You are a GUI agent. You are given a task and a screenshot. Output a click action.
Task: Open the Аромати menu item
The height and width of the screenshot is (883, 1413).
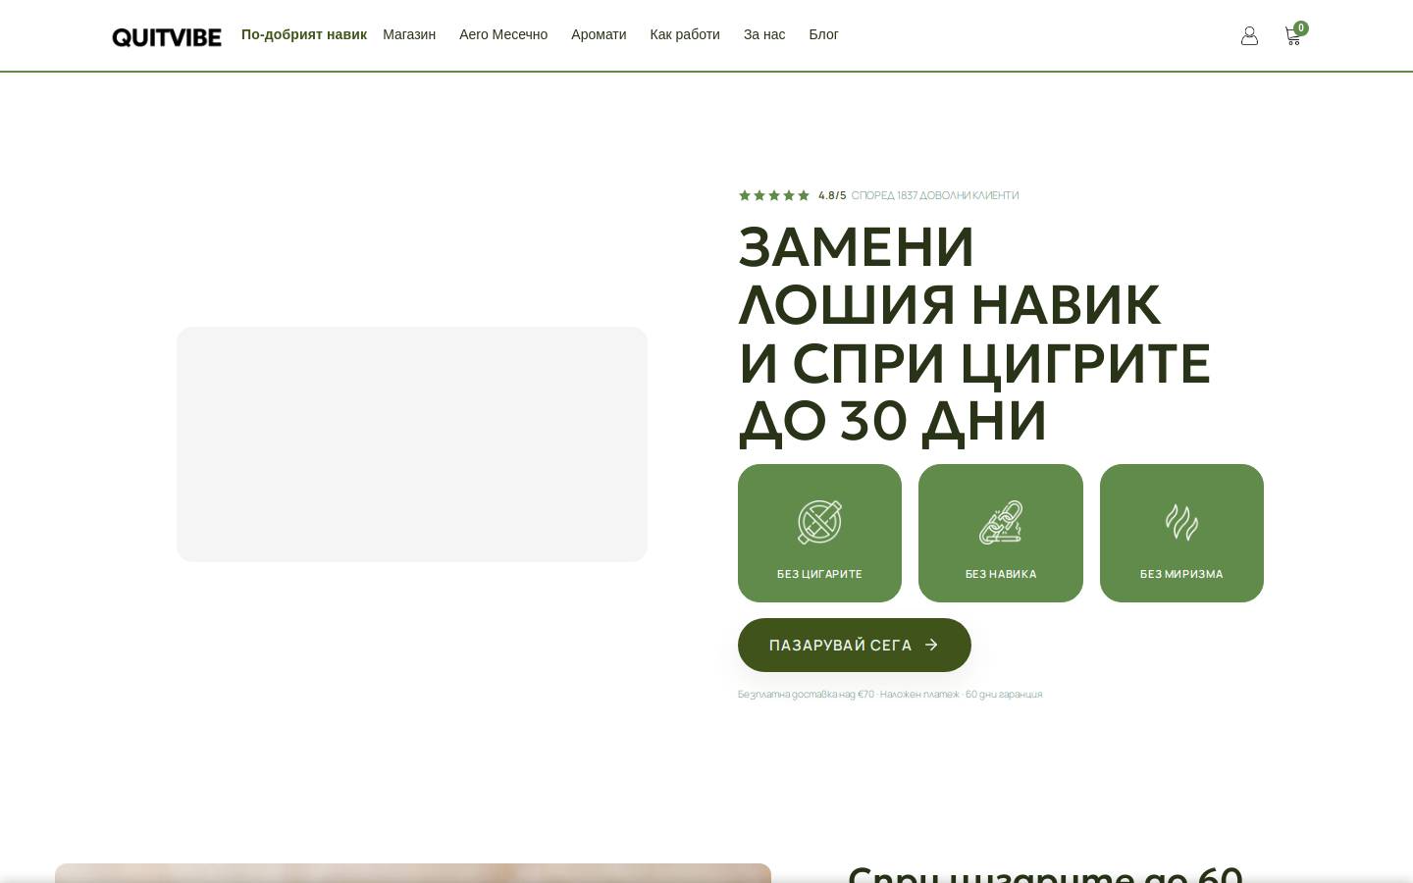[599, 34]
